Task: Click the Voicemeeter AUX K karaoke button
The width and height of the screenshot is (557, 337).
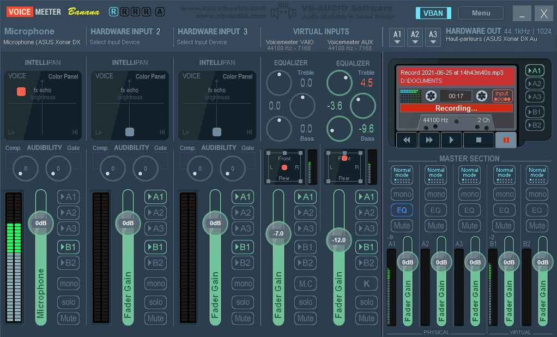Action: point(367,284)
